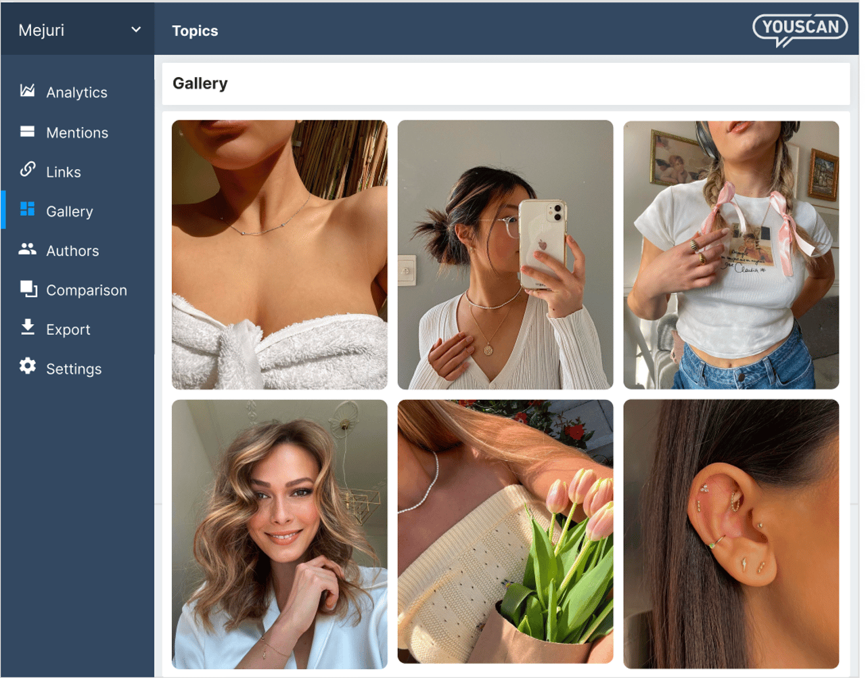Open the towel necklace photo

click(x=279, y=254)
